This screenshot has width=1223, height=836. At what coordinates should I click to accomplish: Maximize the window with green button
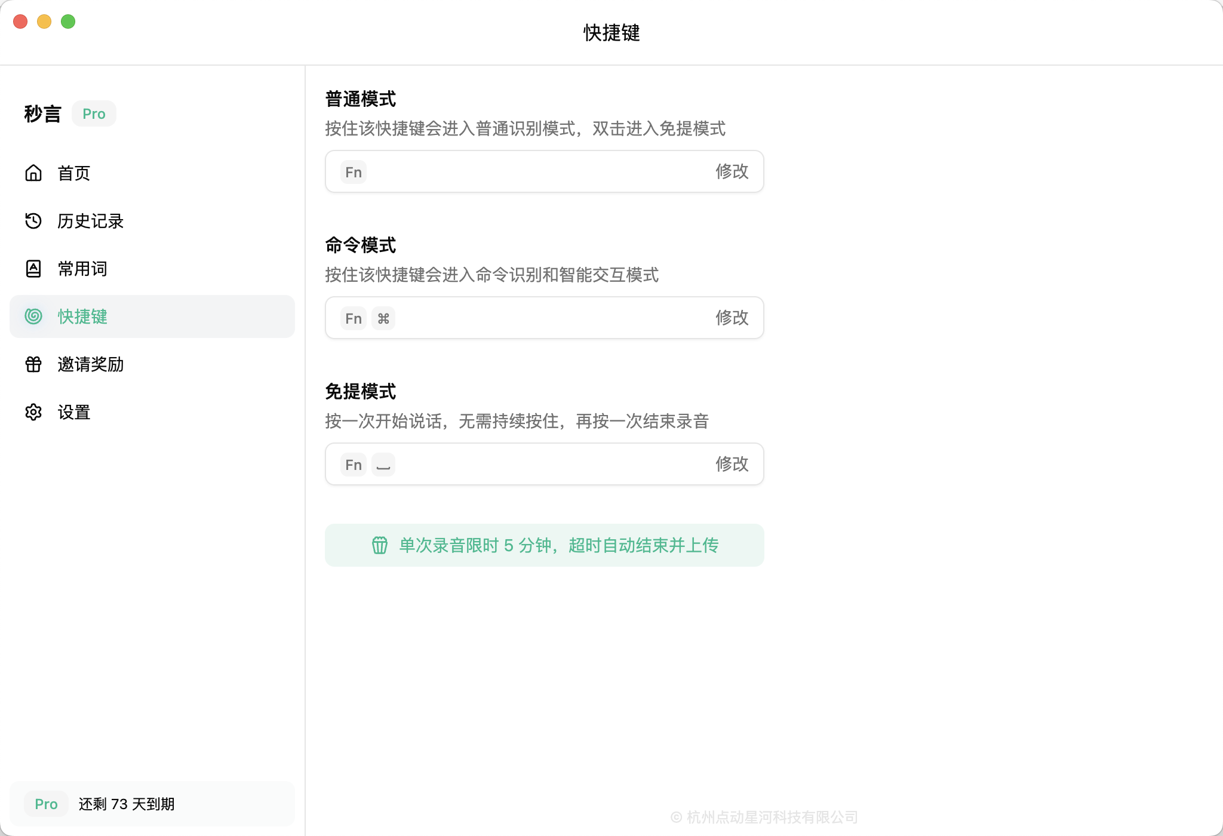coord(68,21)
